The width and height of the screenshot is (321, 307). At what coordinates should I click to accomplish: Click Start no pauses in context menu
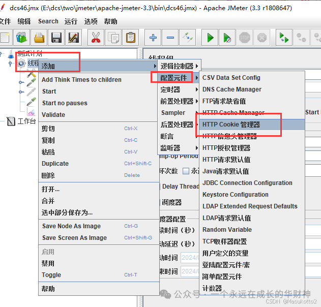pyautogui.click(x=99, y=103)
